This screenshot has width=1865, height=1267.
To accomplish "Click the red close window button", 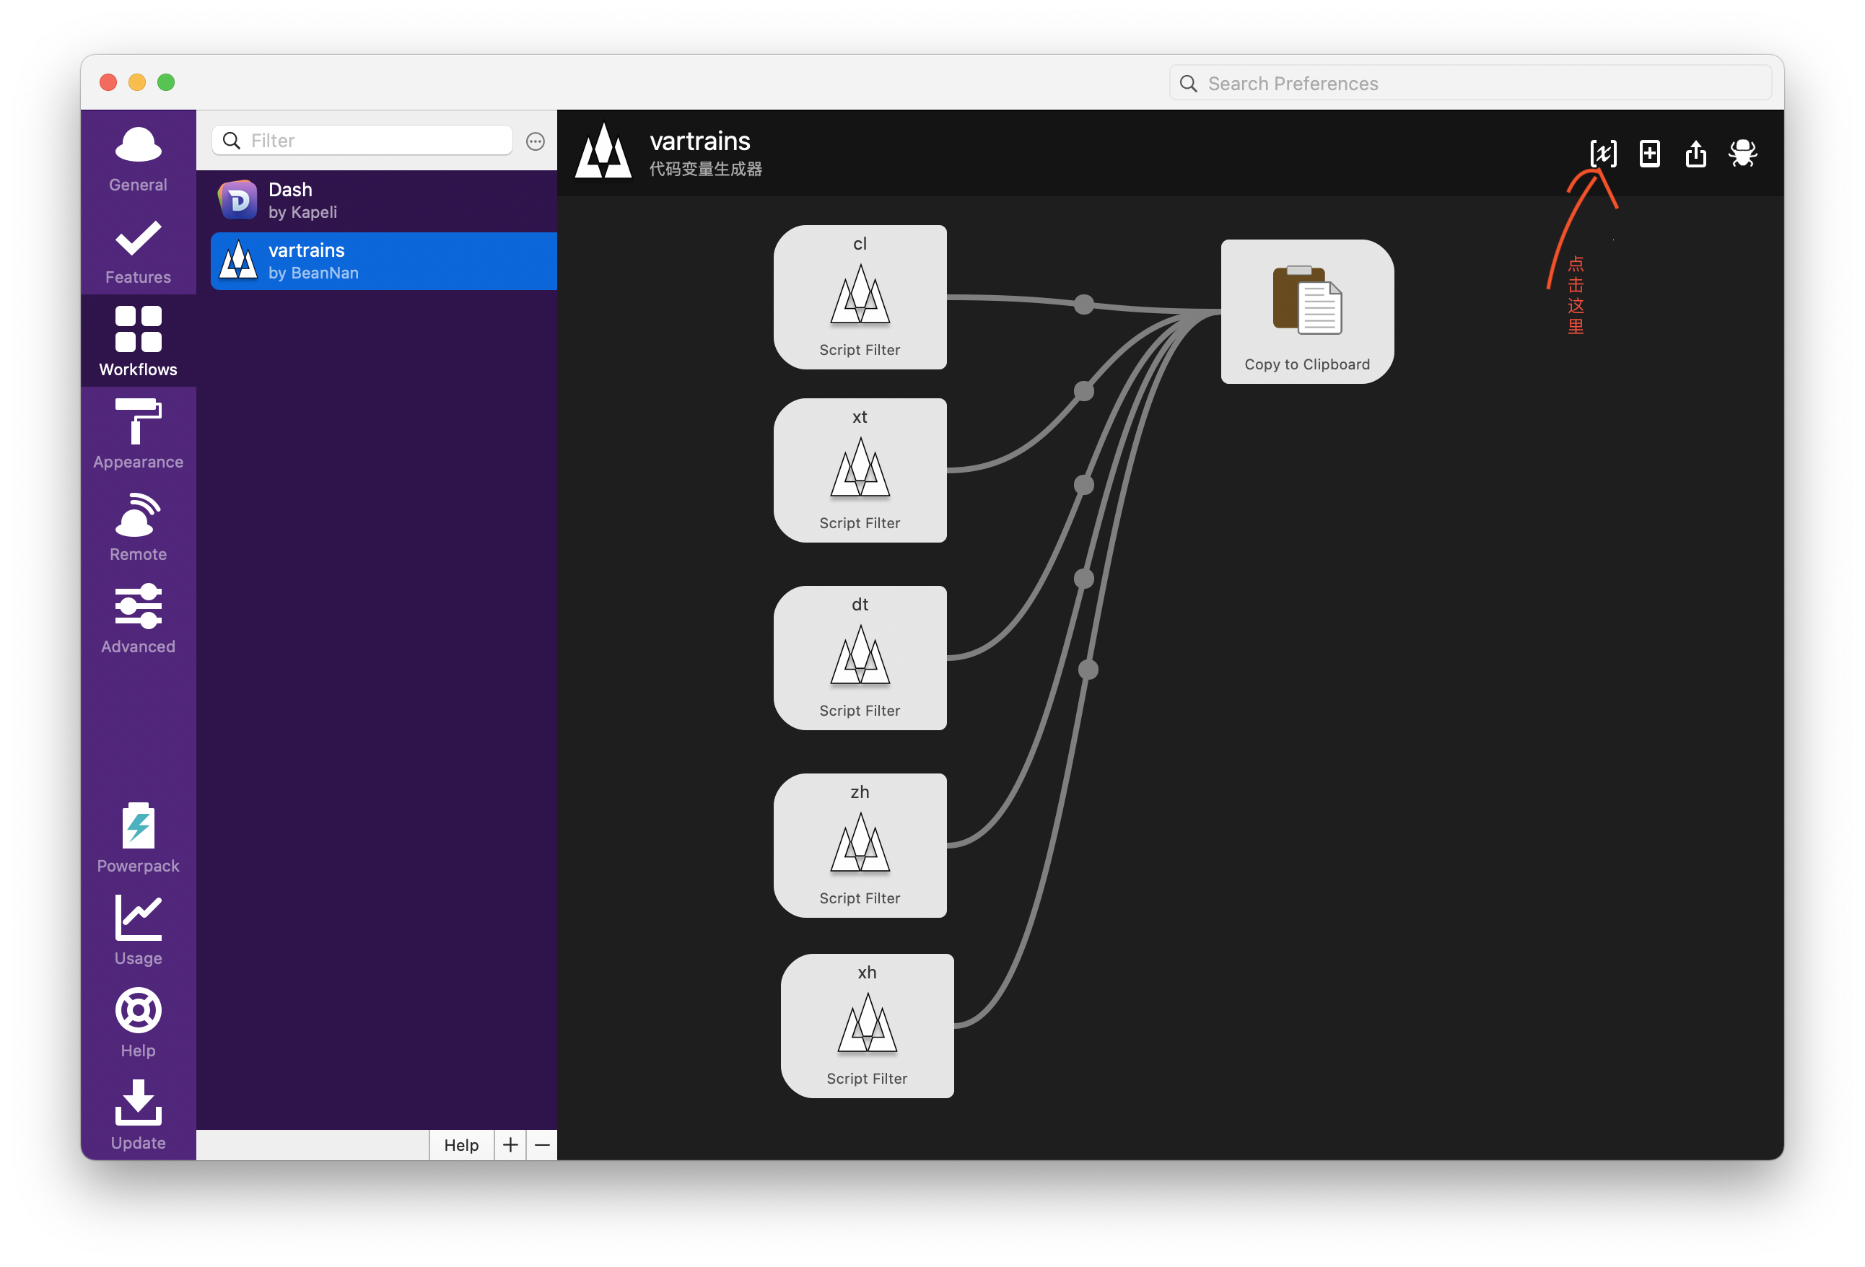I will (x=108, y=83).
